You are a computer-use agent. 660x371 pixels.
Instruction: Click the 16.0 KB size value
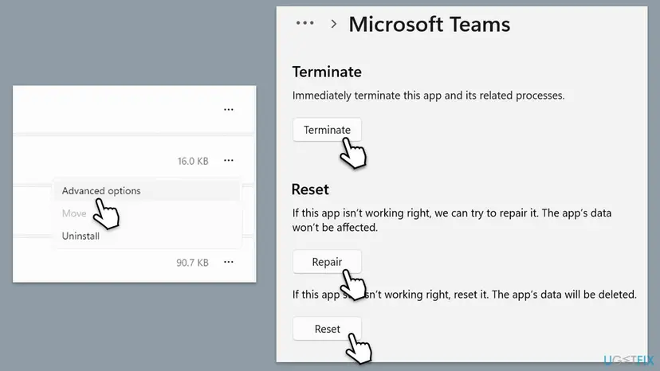coord(193,161)
